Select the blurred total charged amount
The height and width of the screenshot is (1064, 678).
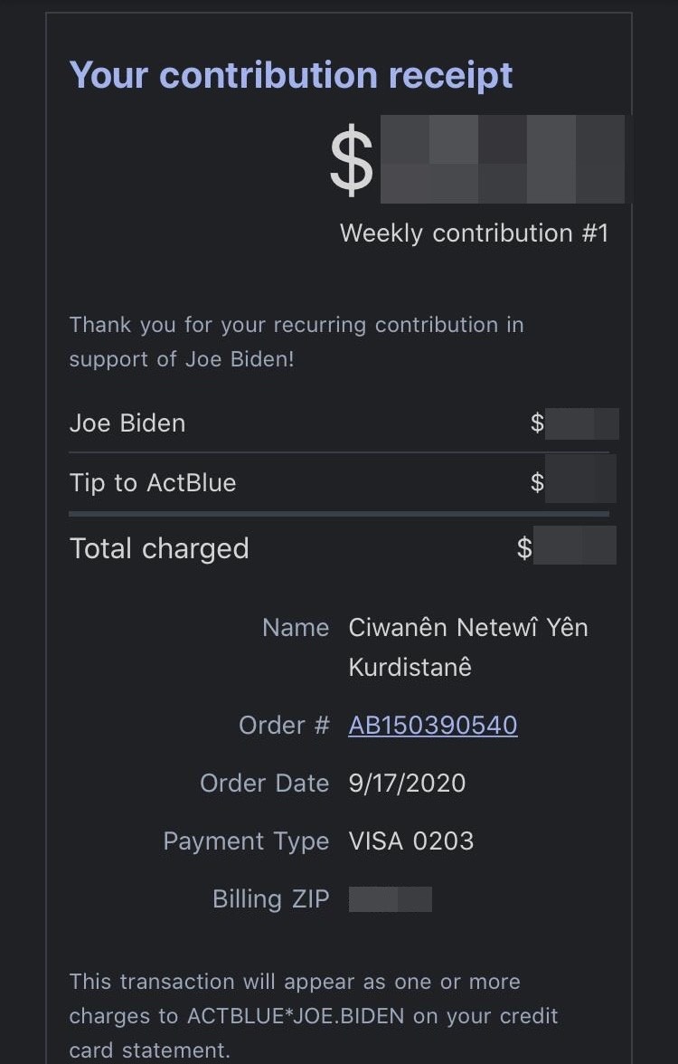click(x=575, y=546)
